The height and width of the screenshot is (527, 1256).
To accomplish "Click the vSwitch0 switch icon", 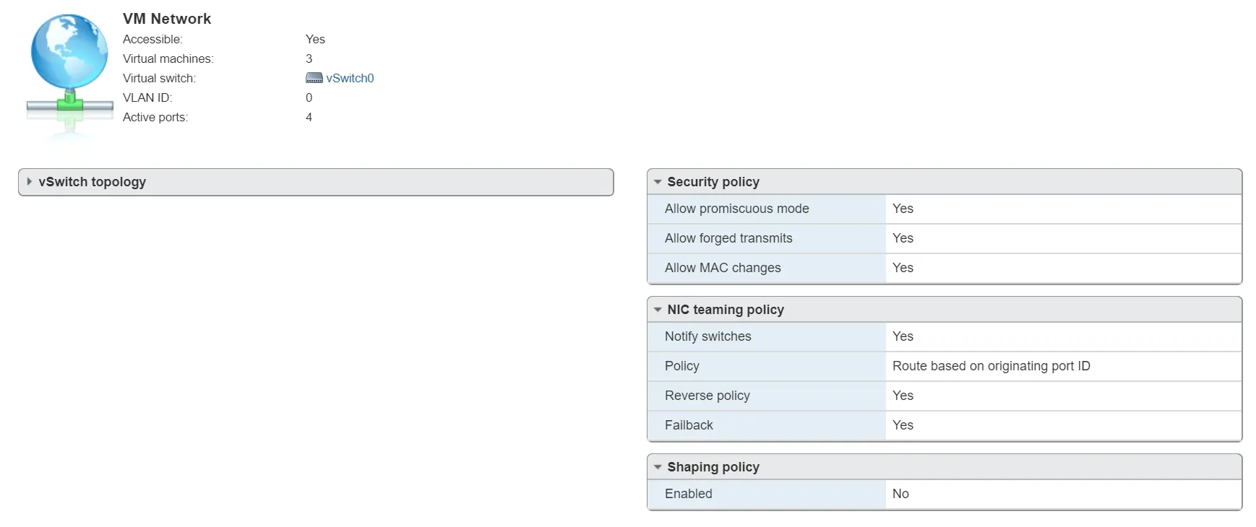I will click(x=314, y=78).
